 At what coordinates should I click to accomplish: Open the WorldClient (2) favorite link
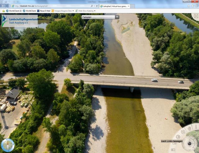point(14,11)
